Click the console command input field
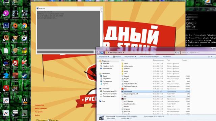The image size is (216, 121). pyautogui.click(x=65, y=52)
